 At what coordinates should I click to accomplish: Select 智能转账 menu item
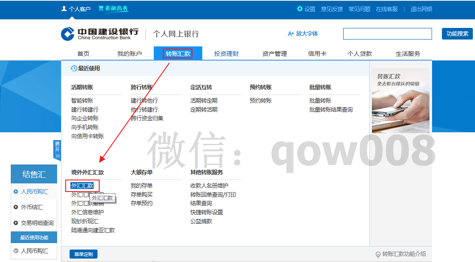coord(82,101)
